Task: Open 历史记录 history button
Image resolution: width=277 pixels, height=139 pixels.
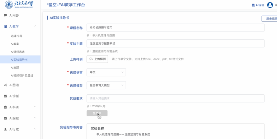Action: click(270, 19)
